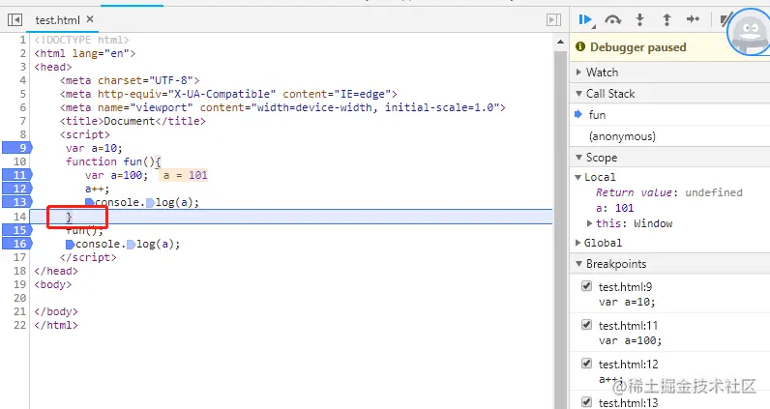Step over next function call
This screenshot has width=770, height=409.
click(x=613, y=19)
